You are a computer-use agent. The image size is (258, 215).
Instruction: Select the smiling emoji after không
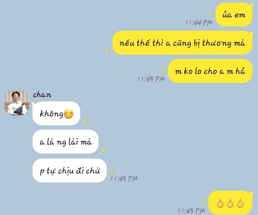pos(68,114)
